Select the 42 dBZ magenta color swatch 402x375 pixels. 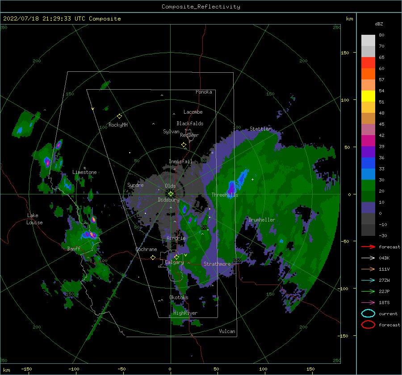(x=368, y=141)
